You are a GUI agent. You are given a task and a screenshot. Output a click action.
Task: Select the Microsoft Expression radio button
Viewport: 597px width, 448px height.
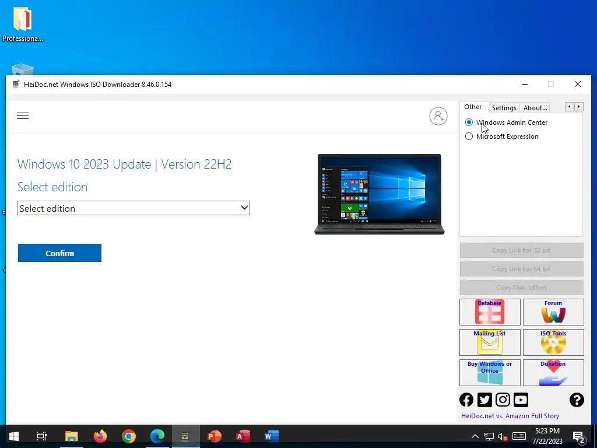[469, 136]
